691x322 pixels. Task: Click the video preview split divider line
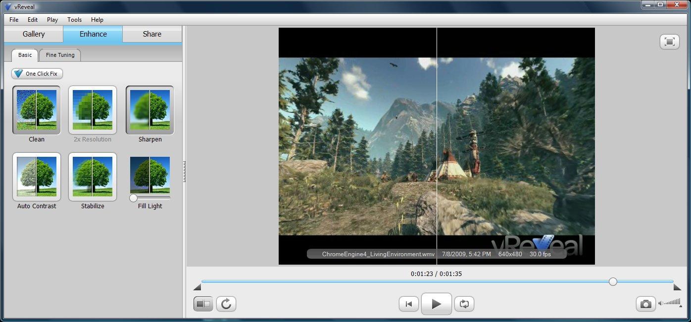pos(437,146)
